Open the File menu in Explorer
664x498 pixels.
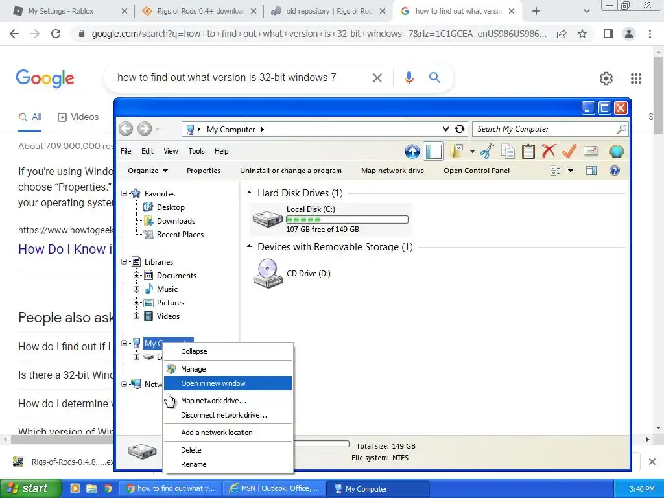[126, 151]
